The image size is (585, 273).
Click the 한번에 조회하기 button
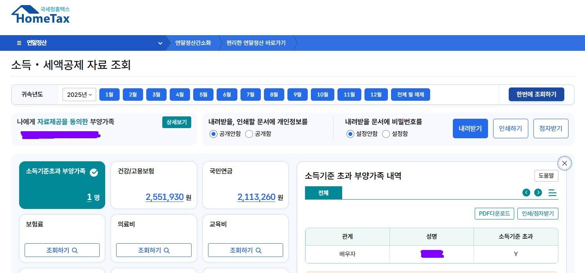point(536,94)
